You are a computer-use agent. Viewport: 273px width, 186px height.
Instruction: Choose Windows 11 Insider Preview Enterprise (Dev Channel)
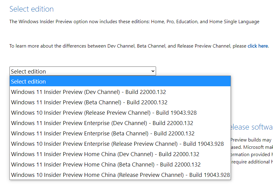tap(120, 123)
